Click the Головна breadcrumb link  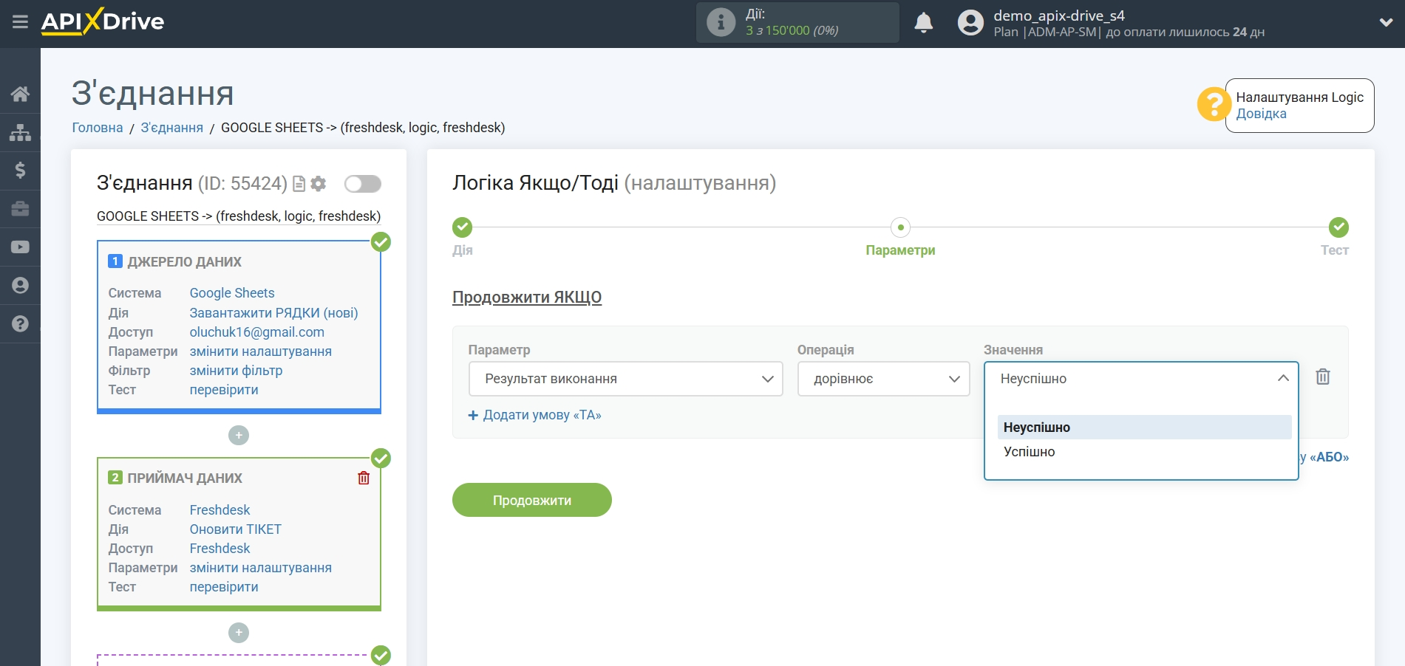tap(98, 128)
